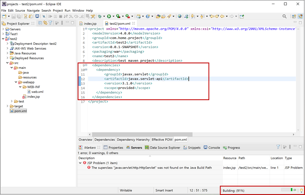Open the Project Explorer view menu dots
The image size is (305, 195).
coord(62,23)
